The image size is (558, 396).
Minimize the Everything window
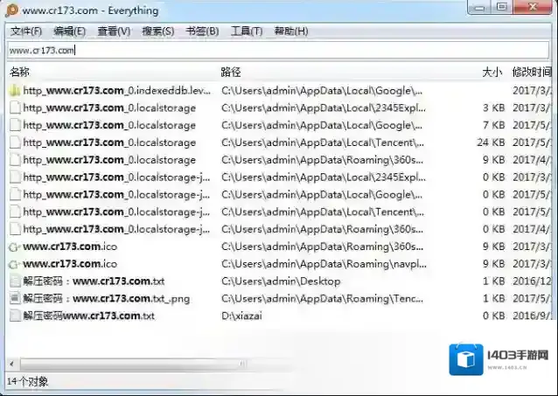point(479,8)
